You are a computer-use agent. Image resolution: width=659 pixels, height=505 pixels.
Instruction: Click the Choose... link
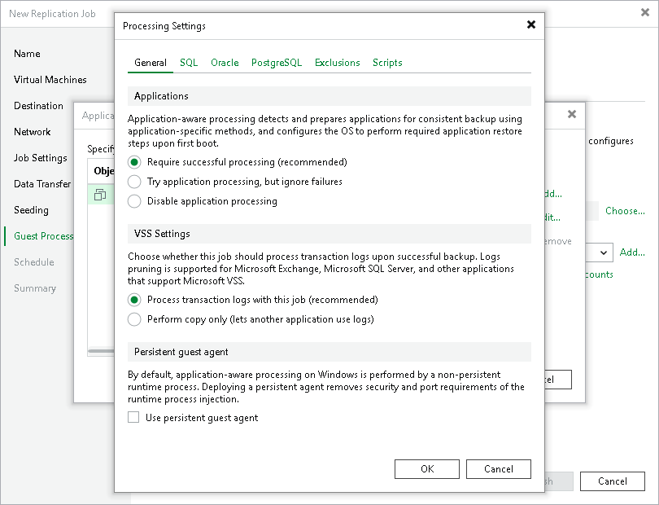click(x=624, y=211)
